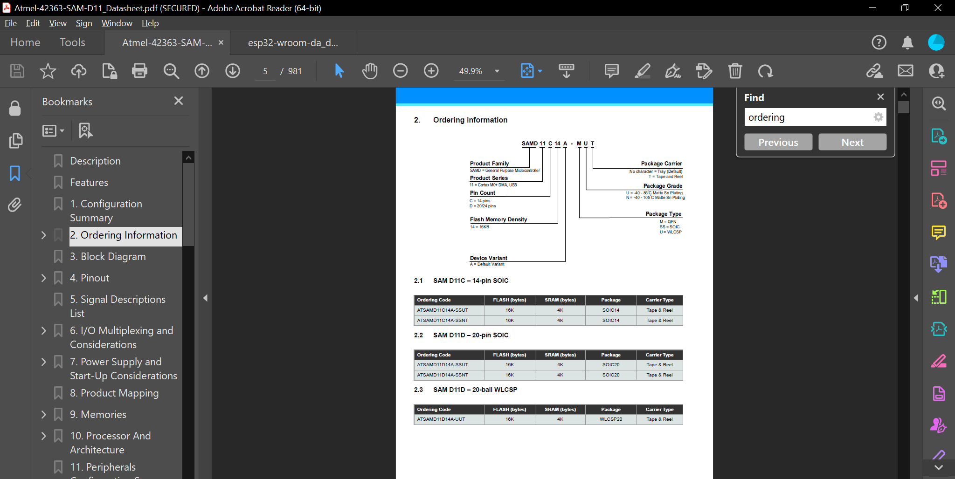955x479 pixels.
Task: Add document to starred with star icon
Action: point(48,71)
